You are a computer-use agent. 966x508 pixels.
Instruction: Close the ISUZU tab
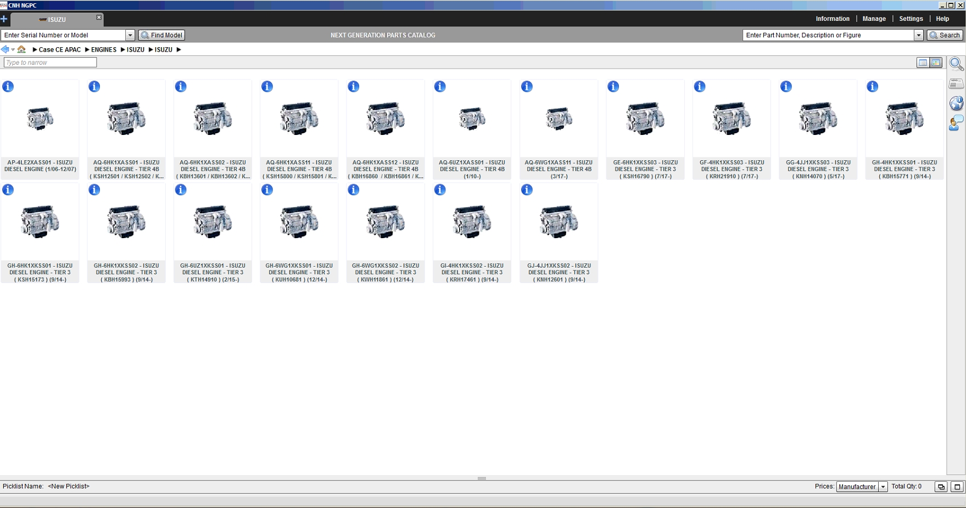point(99,18)
